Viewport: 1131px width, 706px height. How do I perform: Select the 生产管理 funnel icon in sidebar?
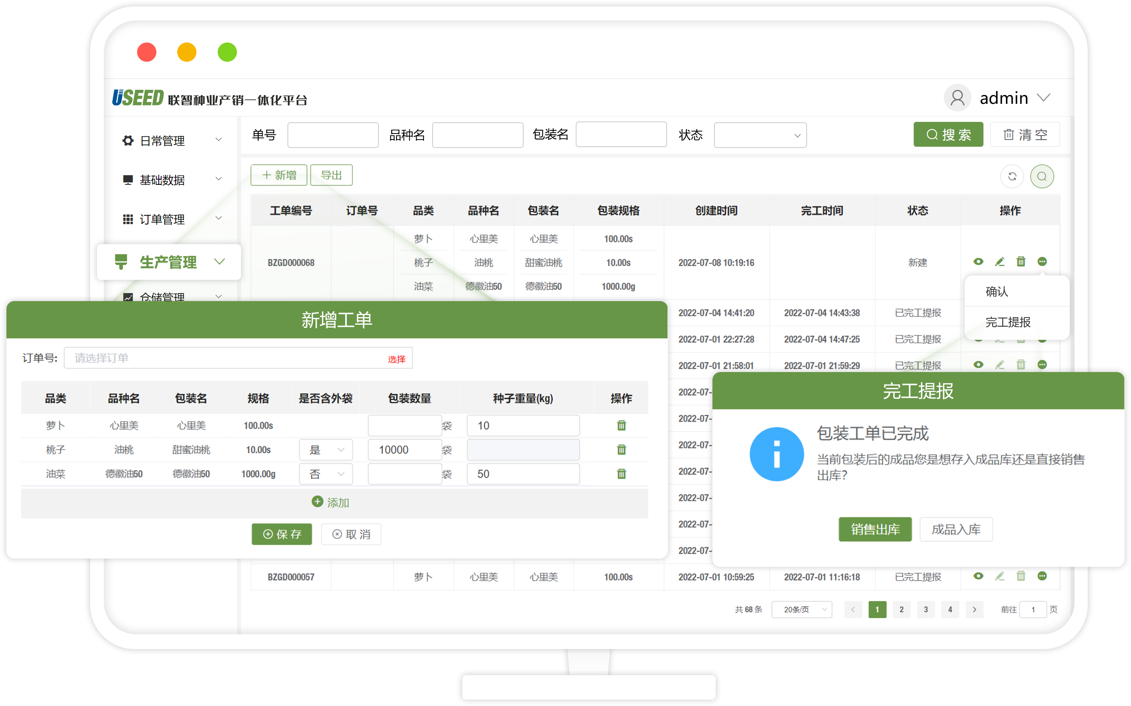121,262
